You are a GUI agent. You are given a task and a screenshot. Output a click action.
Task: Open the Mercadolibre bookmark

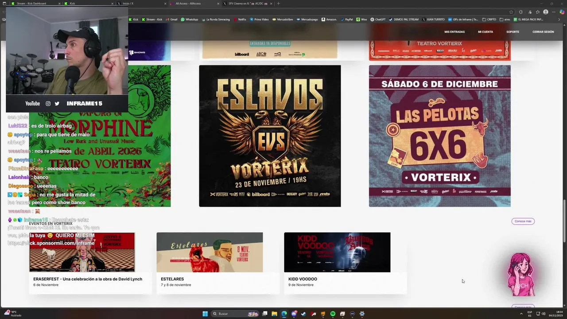pyautogui.click(x=283, y=19)
